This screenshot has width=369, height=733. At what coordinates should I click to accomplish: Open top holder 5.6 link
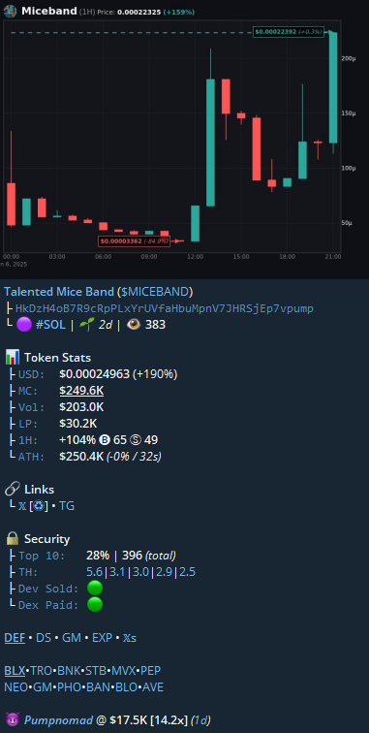coord(95,572)
